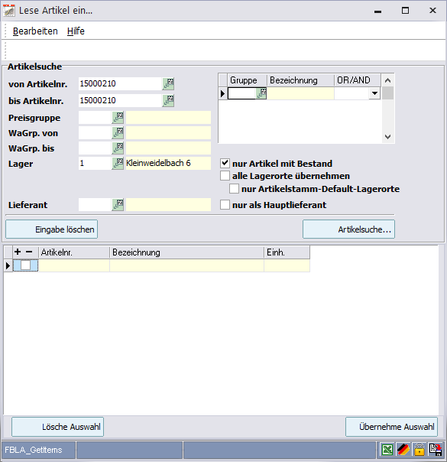This screenshot has height=462, width=447.
Task: Open lookup icon beside von Artikelnr. field
Action: point(168,83)
